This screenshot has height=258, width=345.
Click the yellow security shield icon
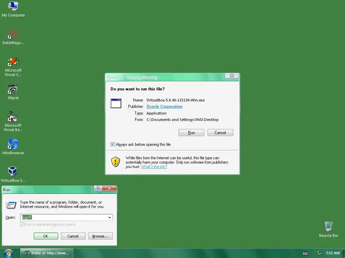[x=116, y=162]
